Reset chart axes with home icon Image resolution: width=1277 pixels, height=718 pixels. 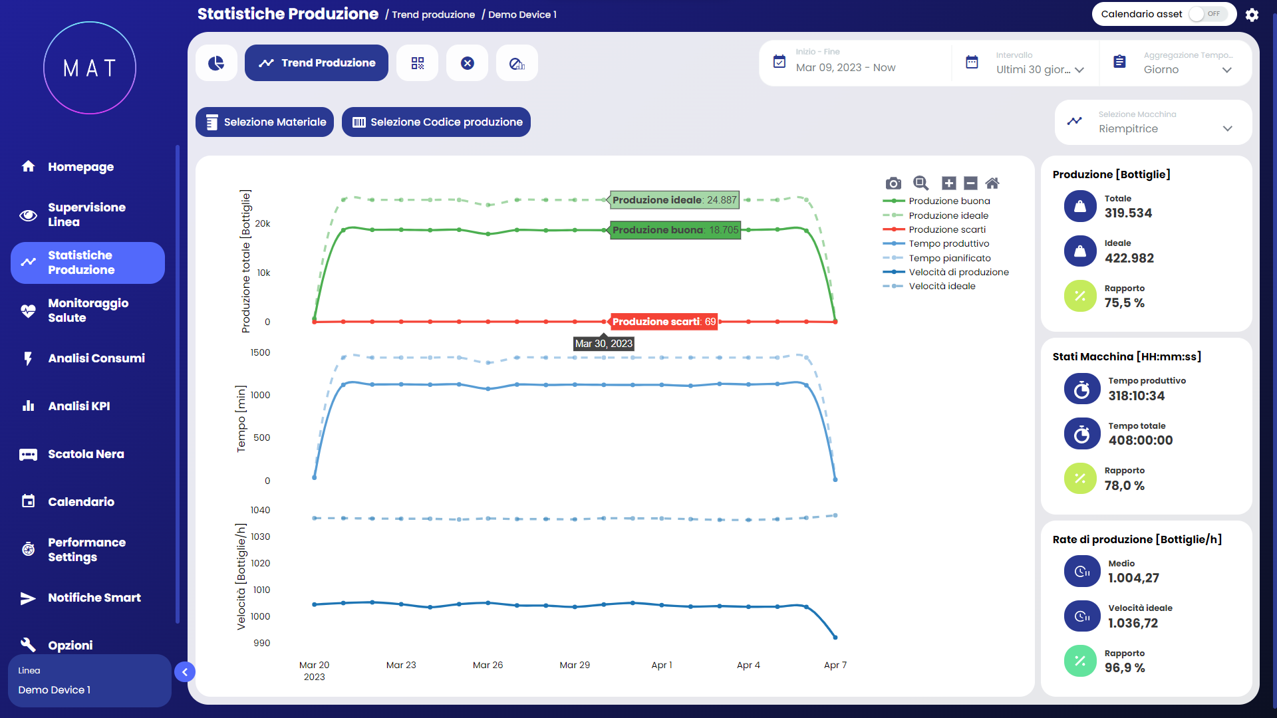992,183
